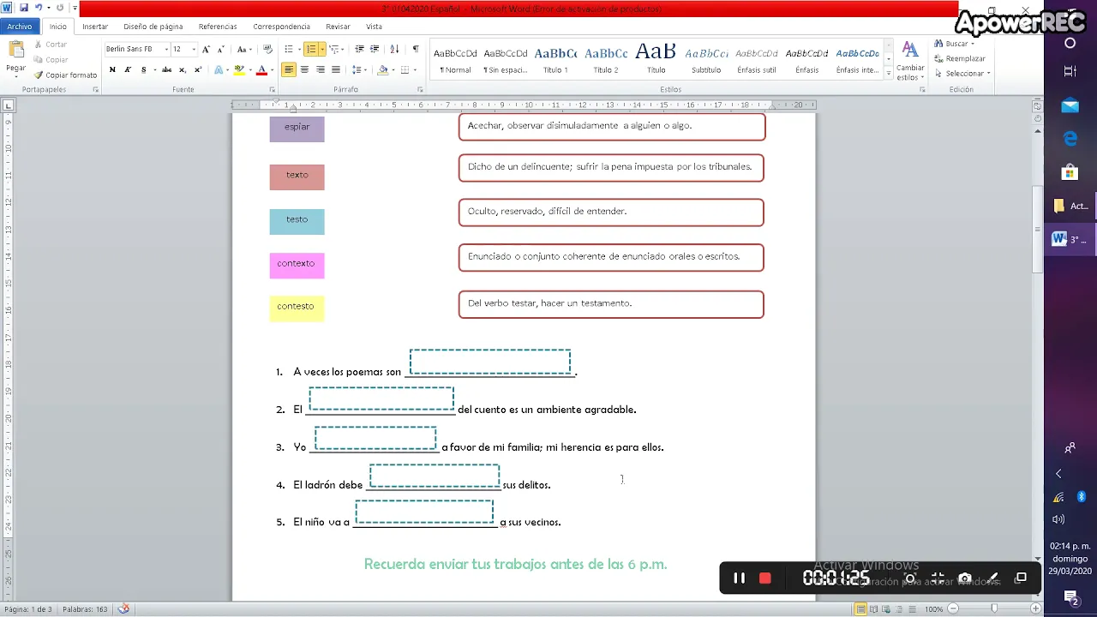Toggle strikethrough (abc) formatting
Image resolution: width=1097 pixels, height=617 pixels.
[x=166, y=70]
